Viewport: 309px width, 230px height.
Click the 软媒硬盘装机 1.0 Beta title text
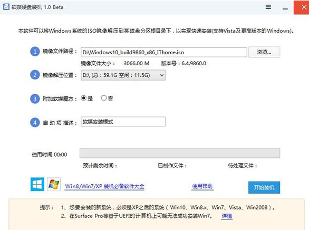coord(37,7)
